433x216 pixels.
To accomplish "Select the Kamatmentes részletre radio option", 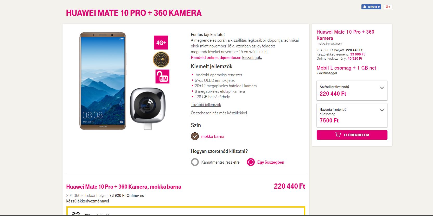I will pyautogui.click(x=195, y=162).
